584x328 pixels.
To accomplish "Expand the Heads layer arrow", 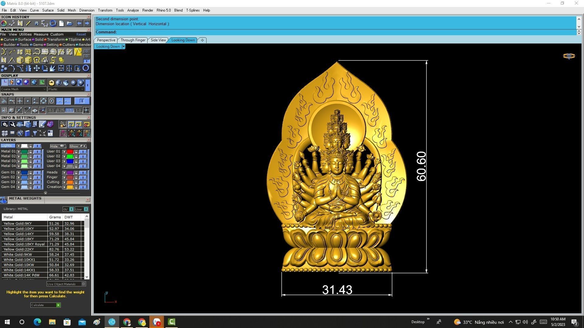I will pos(64,173).
